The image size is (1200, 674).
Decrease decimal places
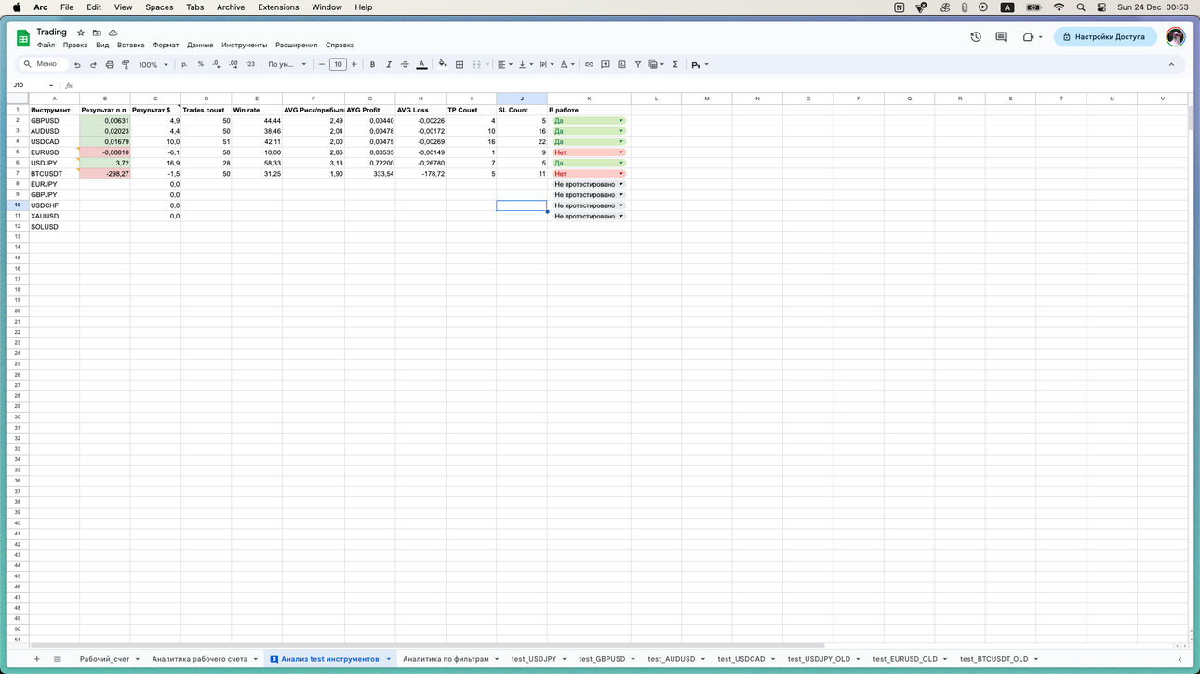[x=217, y=65]
